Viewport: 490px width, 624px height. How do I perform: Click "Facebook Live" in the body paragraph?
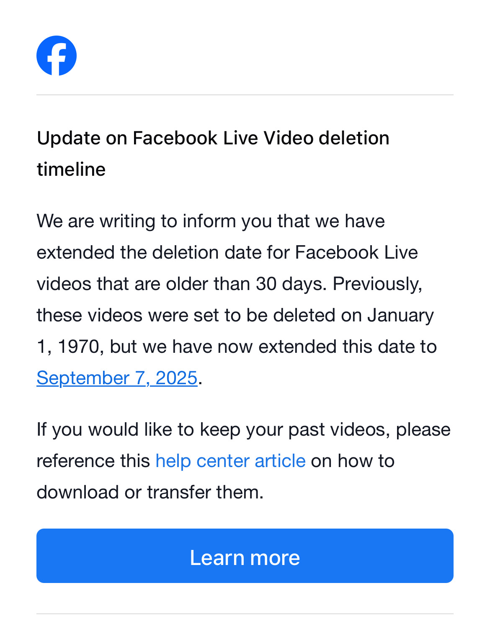(356, 252)
